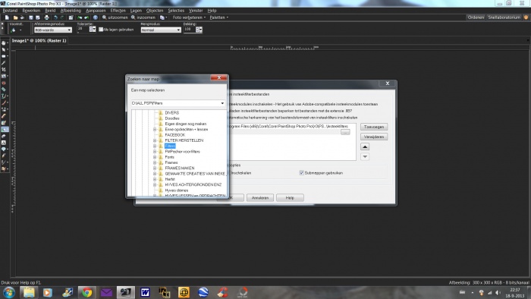Click the New image toolbar icon
This screenshot has width=531, height=299.
[7, 17]
